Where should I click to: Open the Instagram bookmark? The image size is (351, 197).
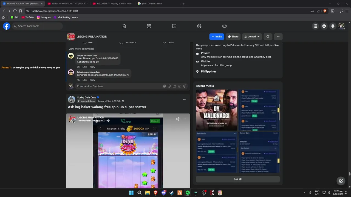44,17
